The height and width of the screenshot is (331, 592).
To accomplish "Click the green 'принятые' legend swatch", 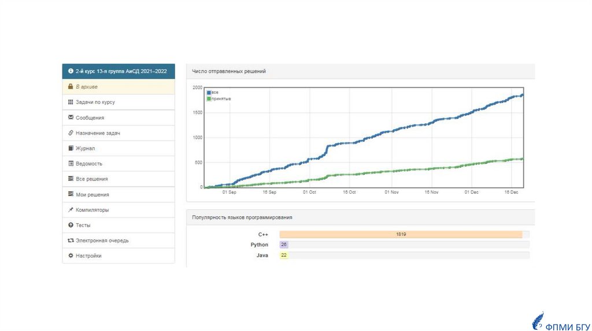I will 209,99.
